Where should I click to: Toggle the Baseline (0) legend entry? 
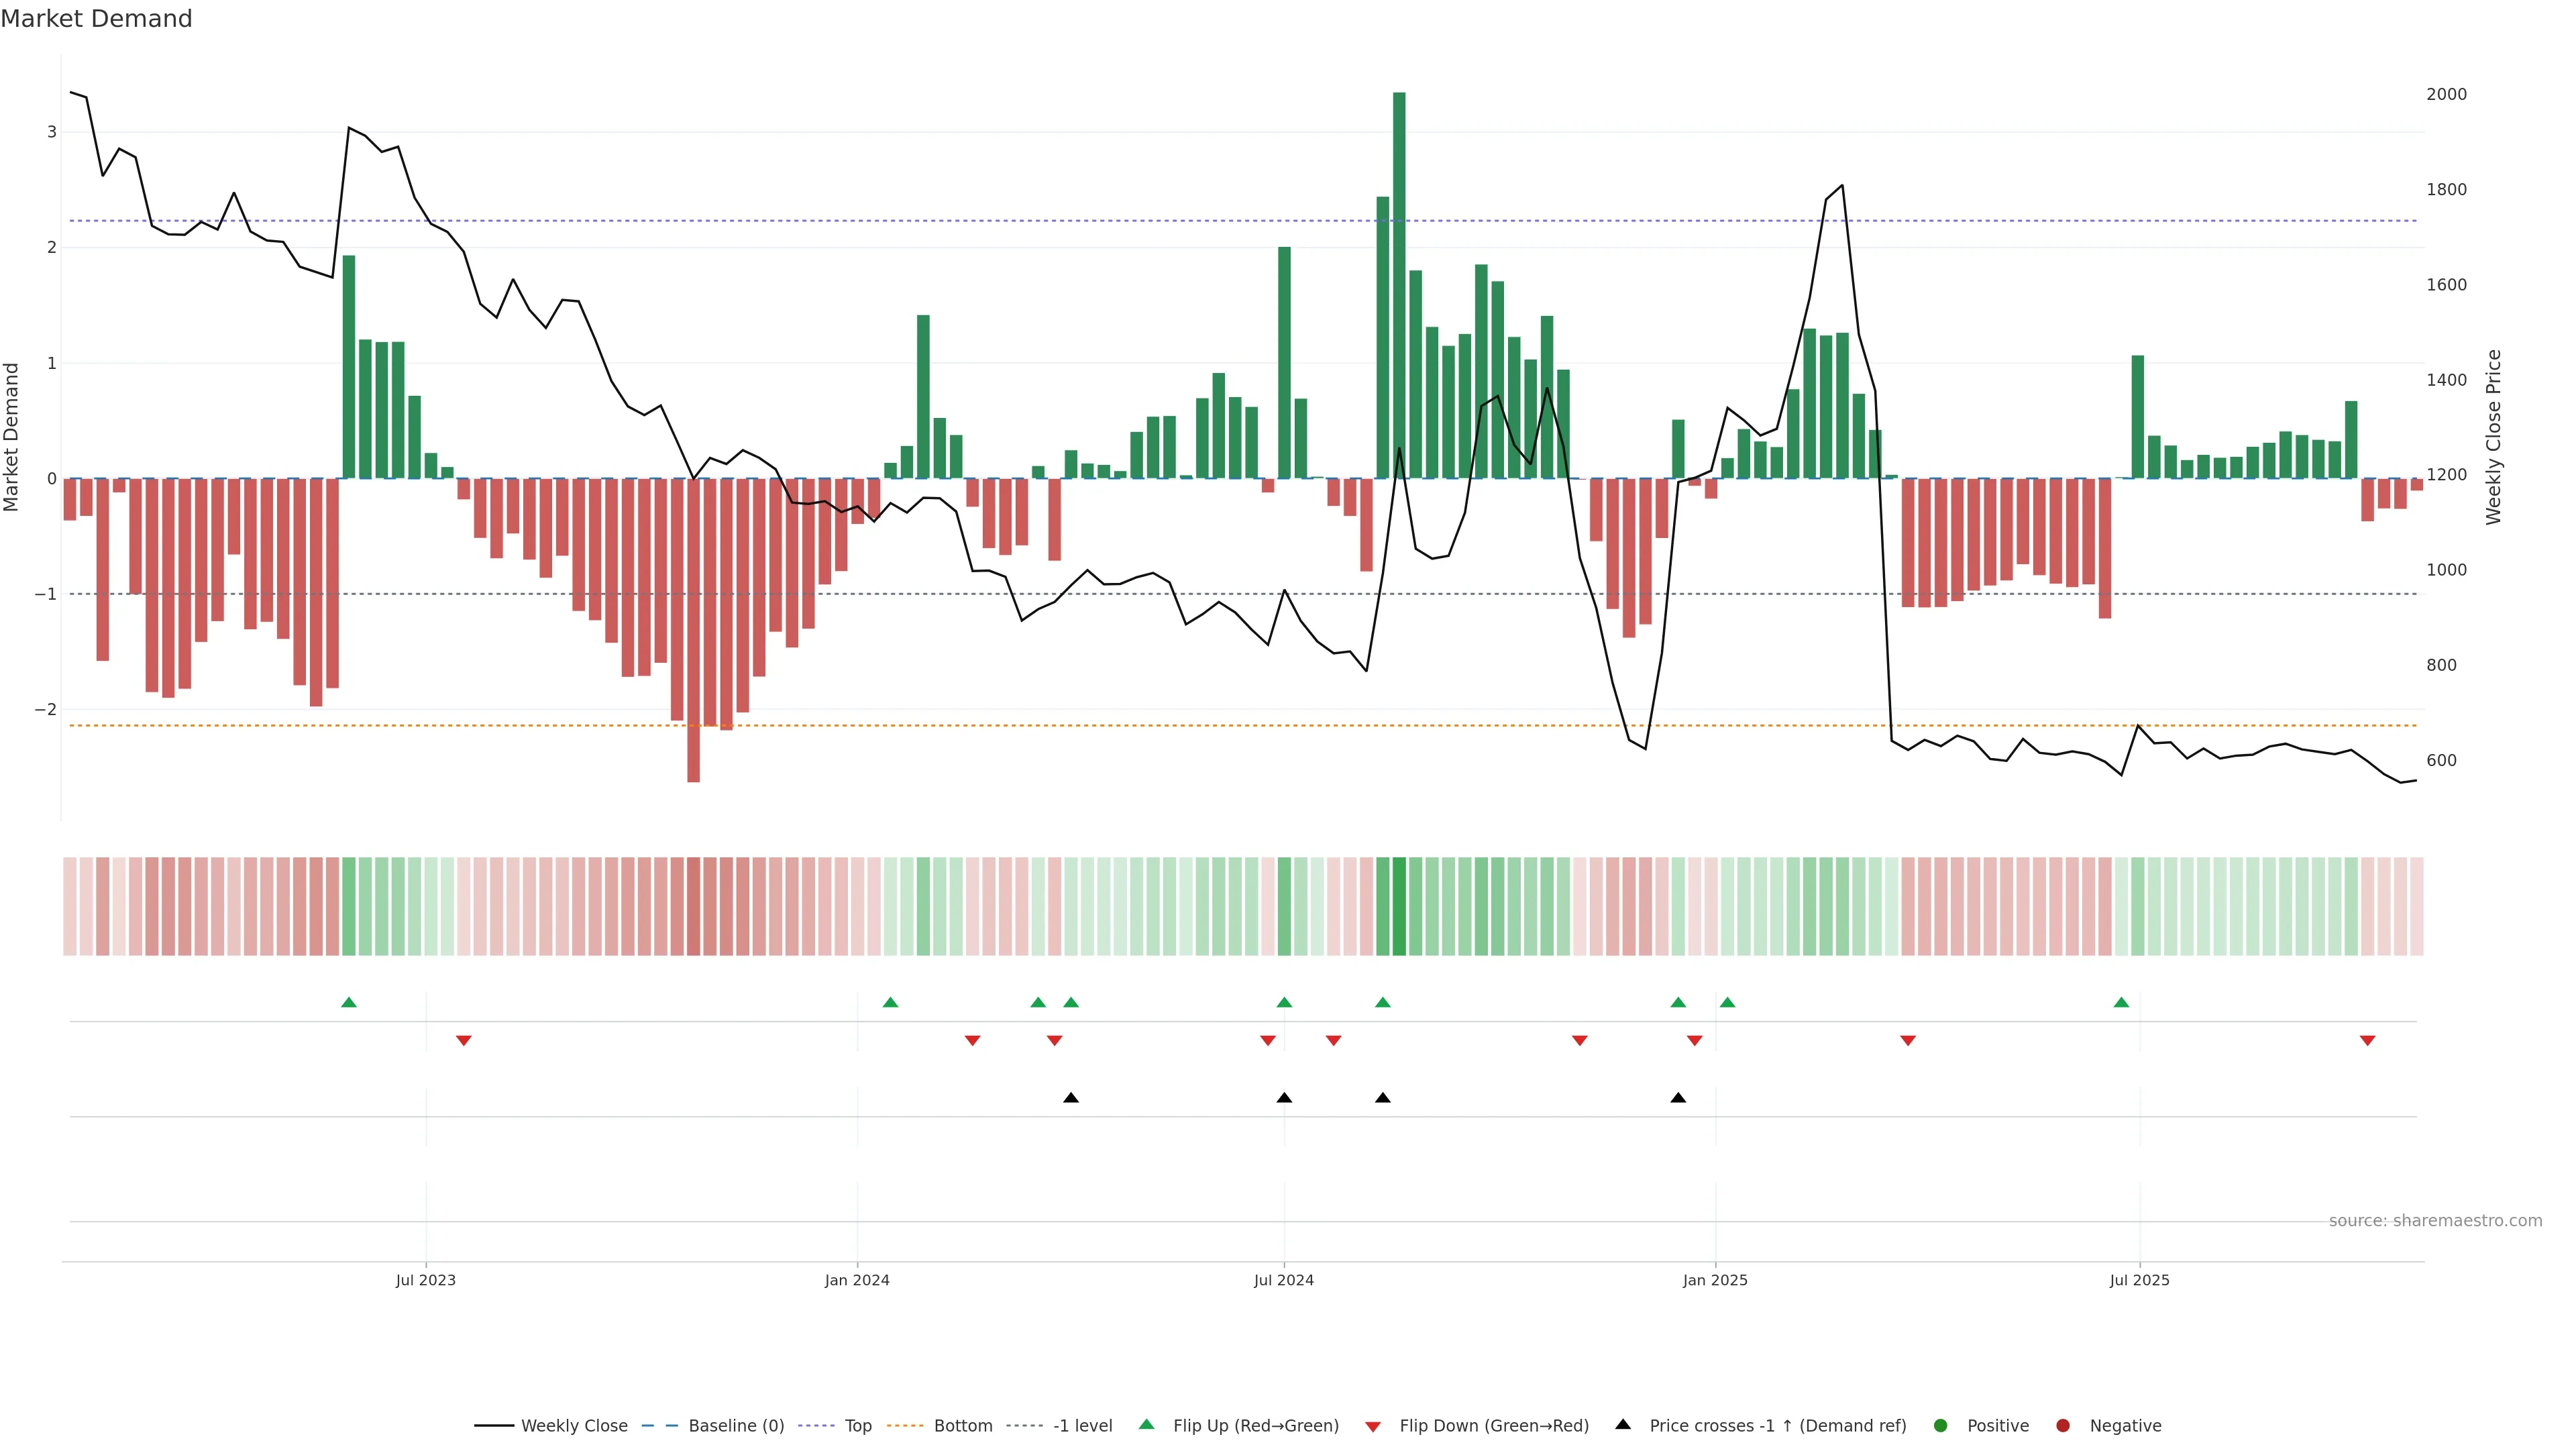(736, 1425)
